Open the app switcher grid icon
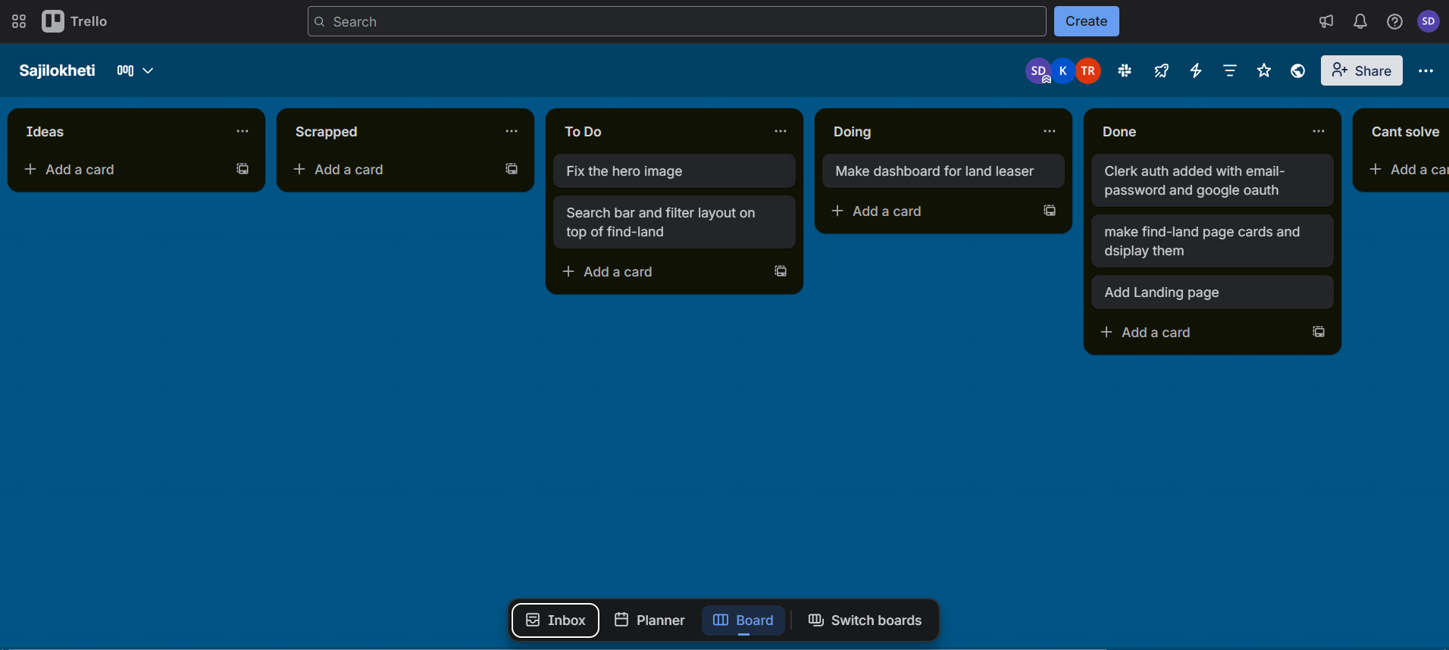Screen dimensions: 1449x650 (19, 21)
